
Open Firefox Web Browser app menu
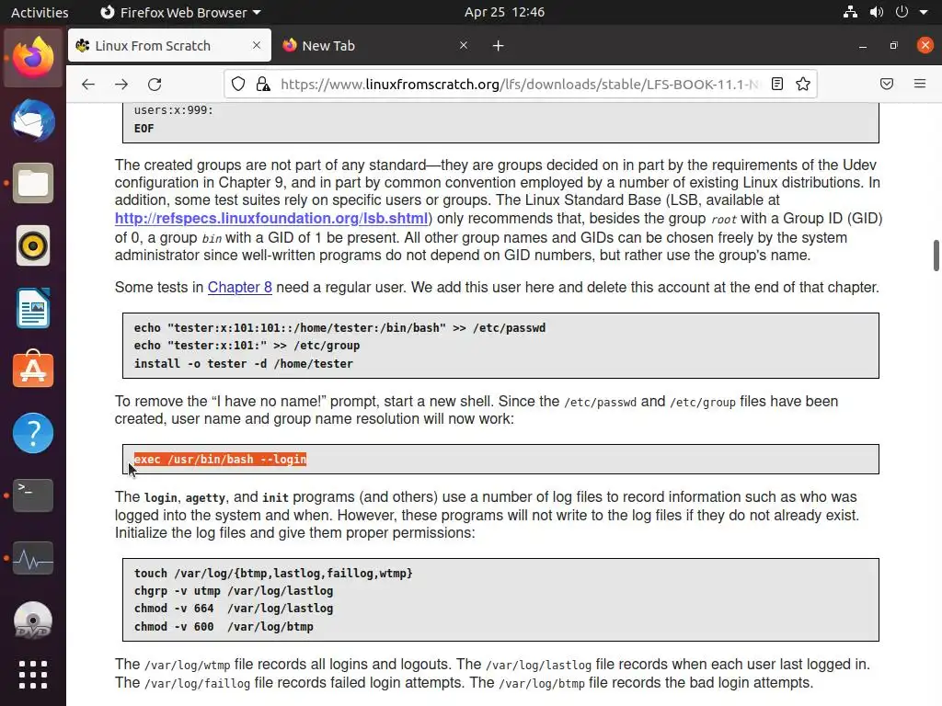click(x=180, y=12)
